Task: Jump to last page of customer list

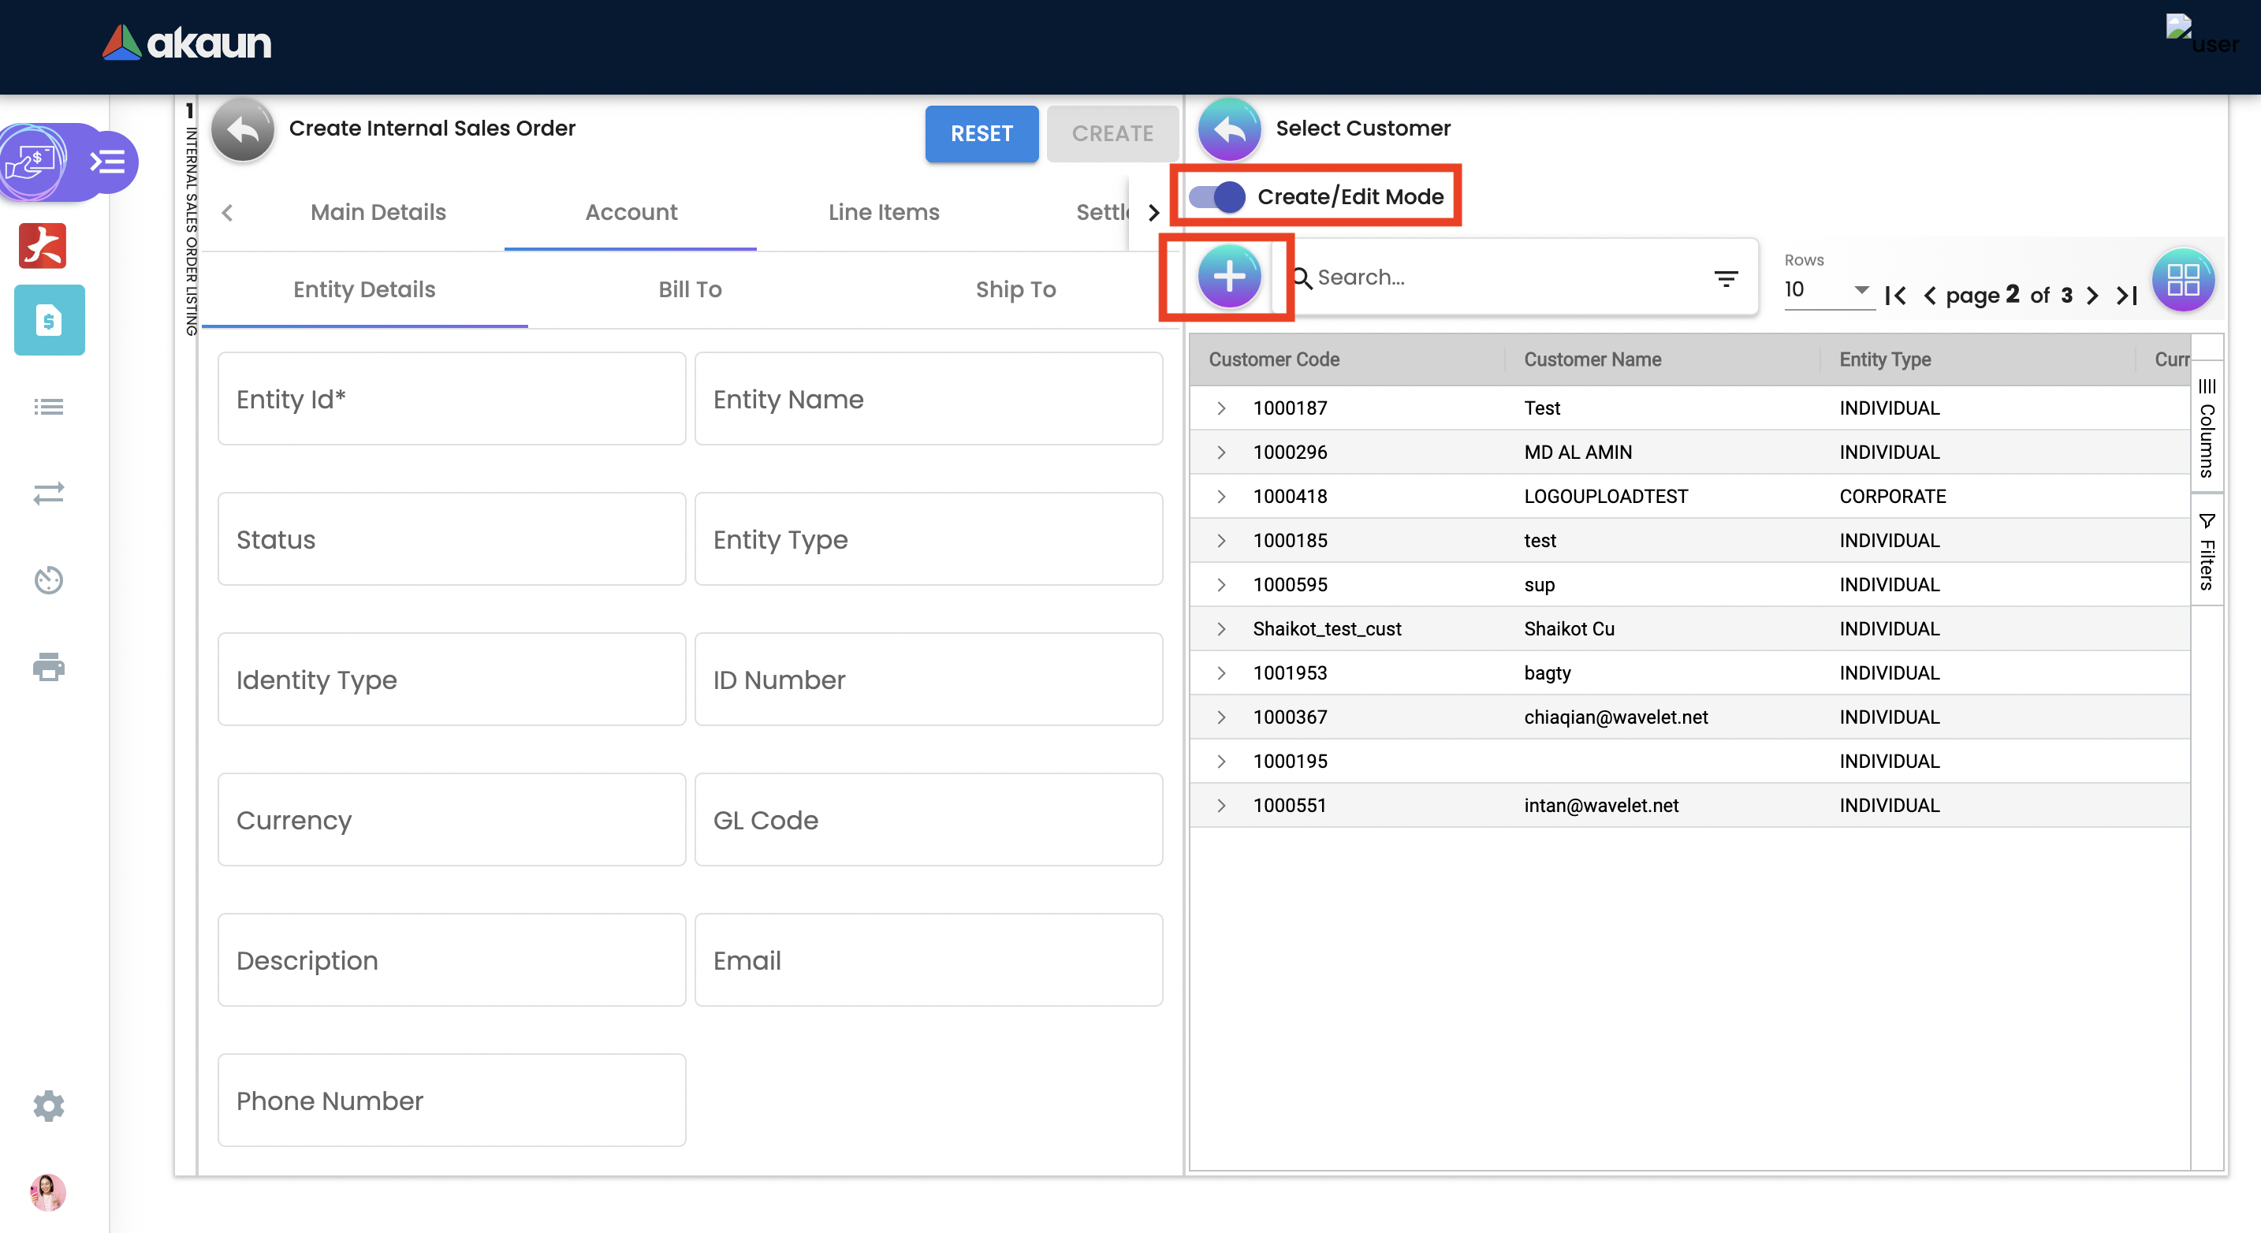Action: (x=2127, y=296)
